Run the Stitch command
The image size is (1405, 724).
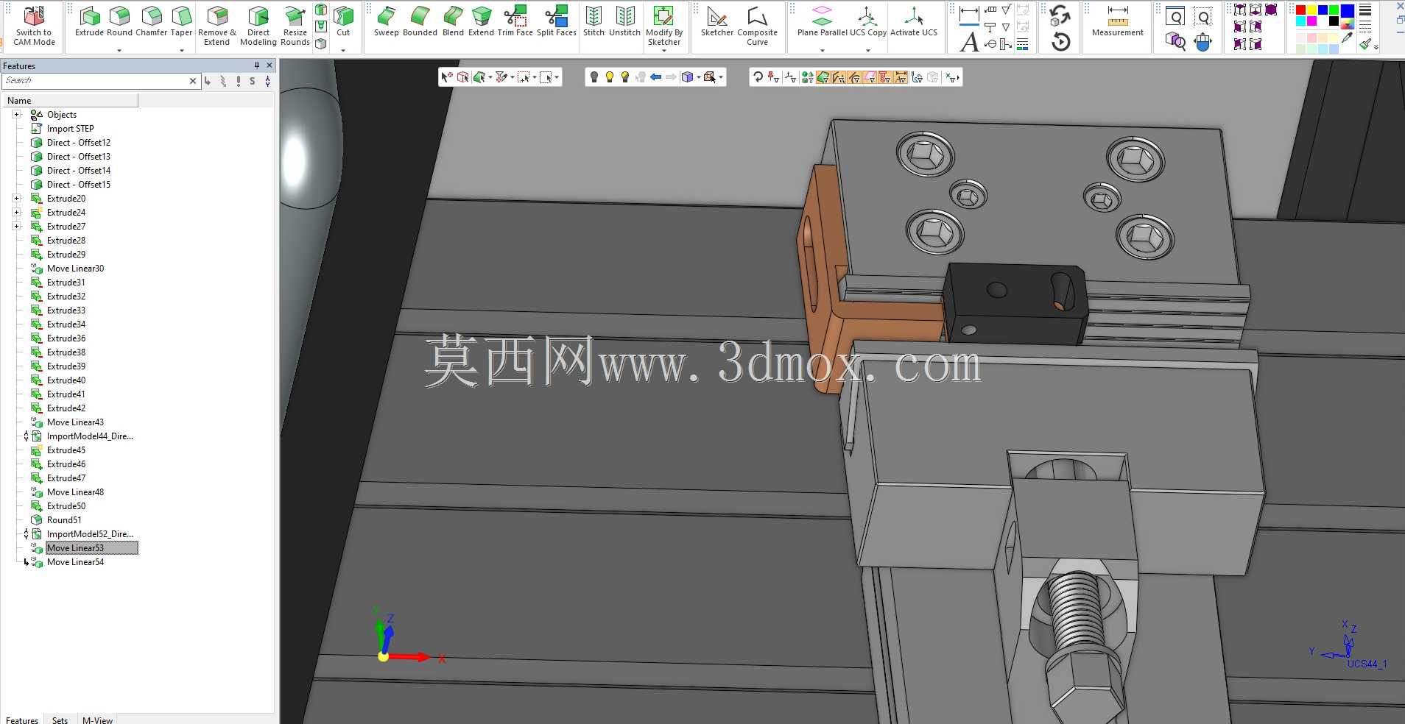pyautogui.click(x=594, y=21)
